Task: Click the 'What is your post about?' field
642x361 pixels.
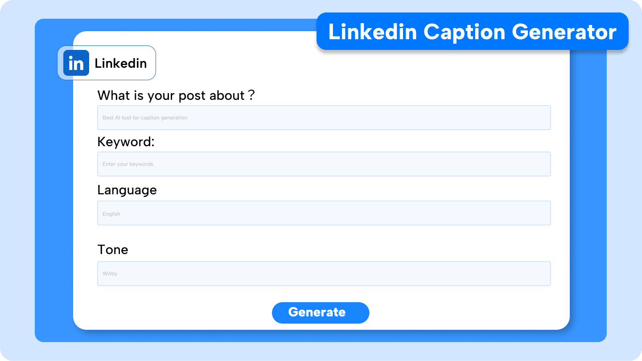Action: (x=324, y=117)
